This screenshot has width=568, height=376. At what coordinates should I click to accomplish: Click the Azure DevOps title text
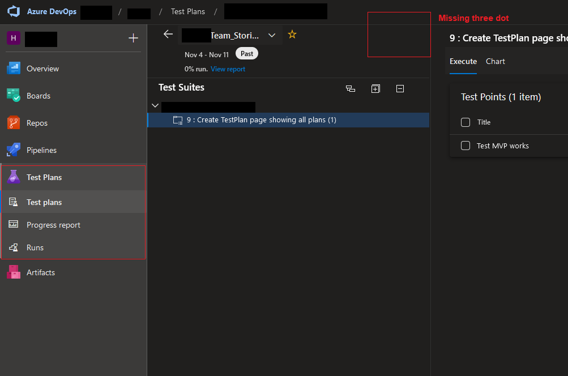coord(52,11)
